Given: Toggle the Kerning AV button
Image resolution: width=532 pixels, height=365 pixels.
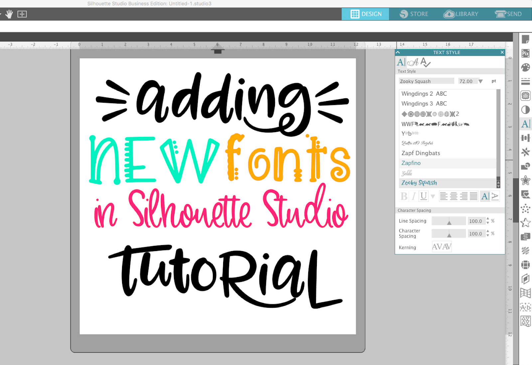Looking at the screenshot, I should pyautogui.click(x=442, y=247).
